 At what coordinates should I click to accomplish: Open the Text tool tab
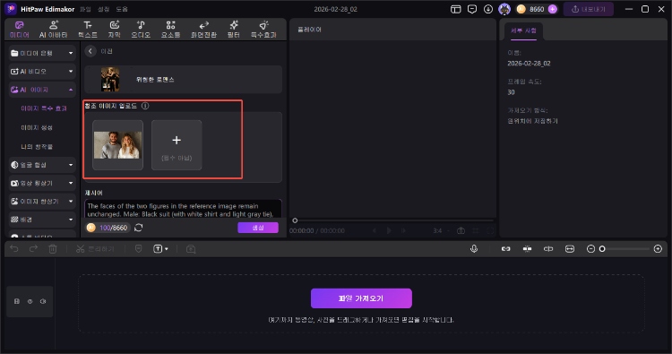(x=88, y=30)
